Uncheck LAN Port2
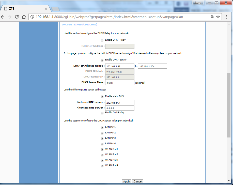 [x=102, y=133]
